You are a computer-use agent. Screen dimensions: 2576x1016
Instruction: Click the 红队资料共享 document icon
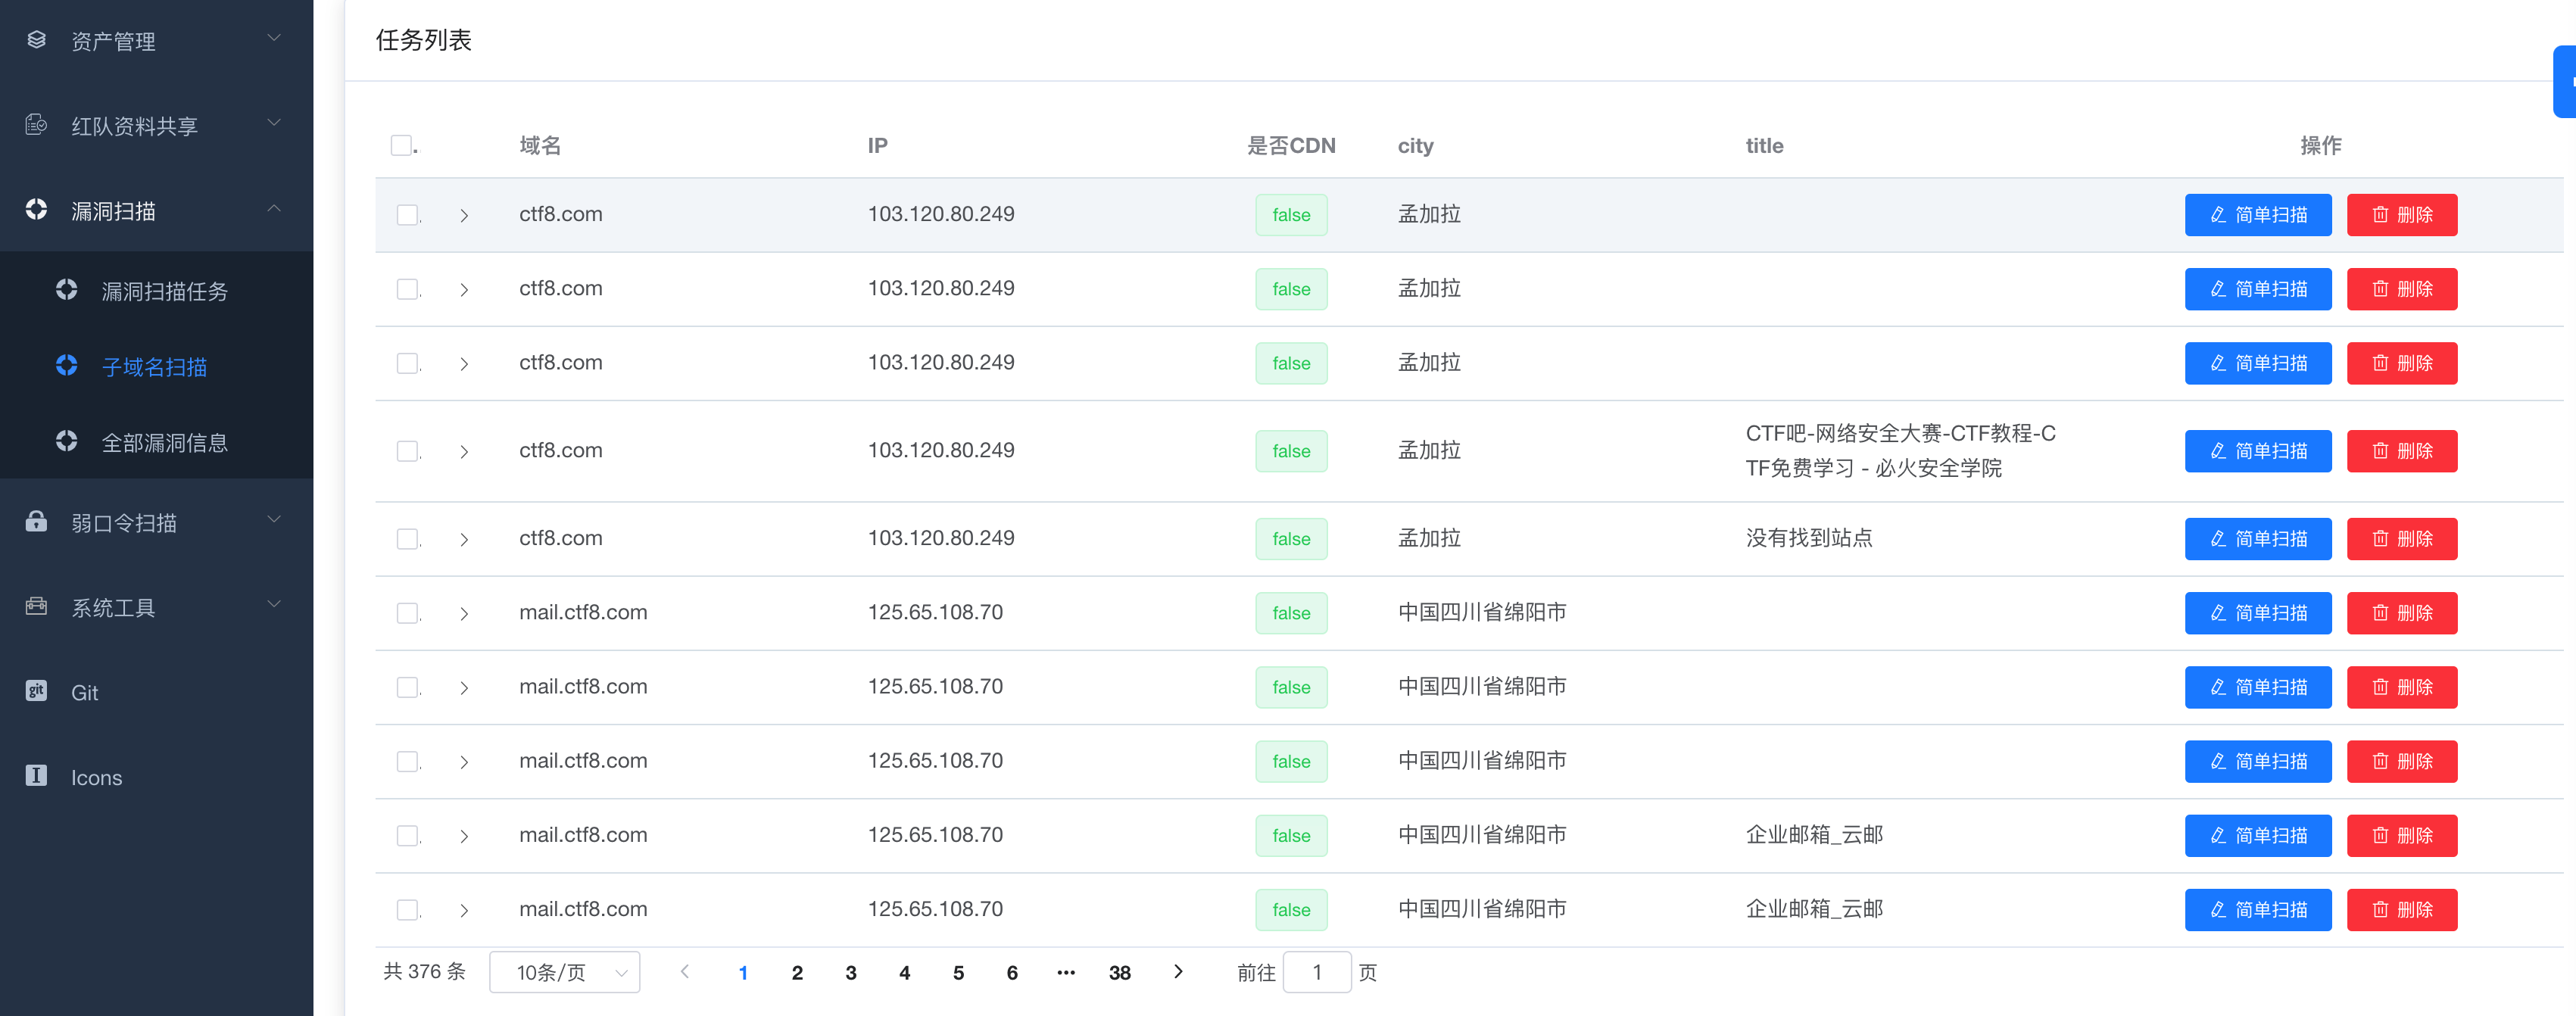click(36, 125)
